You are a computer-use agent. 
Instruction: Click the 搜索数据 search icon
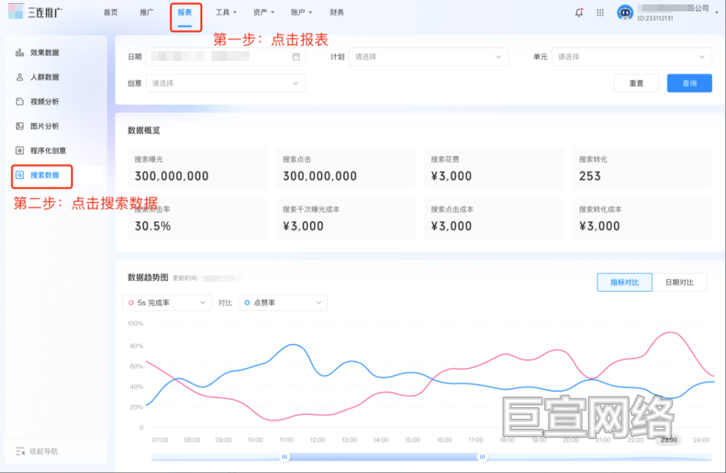20,175
